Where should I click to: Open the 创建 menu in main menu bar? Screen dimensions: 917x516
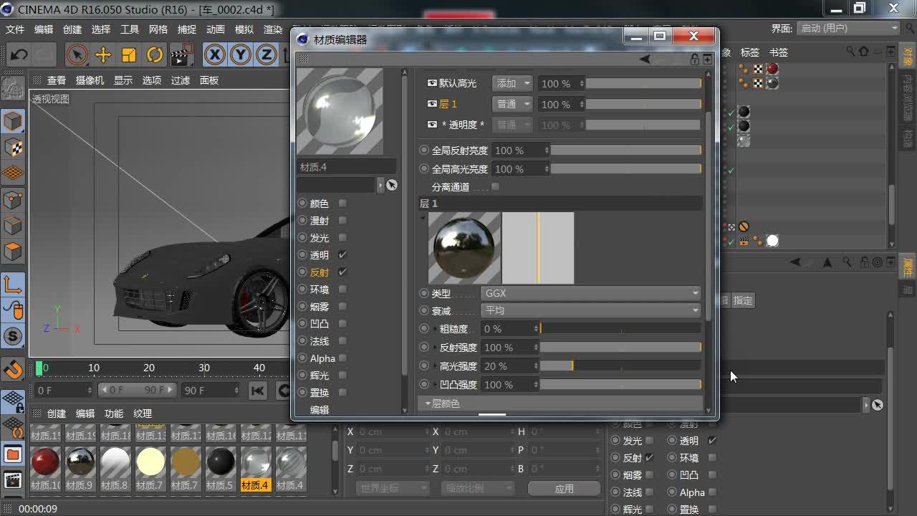72,29
